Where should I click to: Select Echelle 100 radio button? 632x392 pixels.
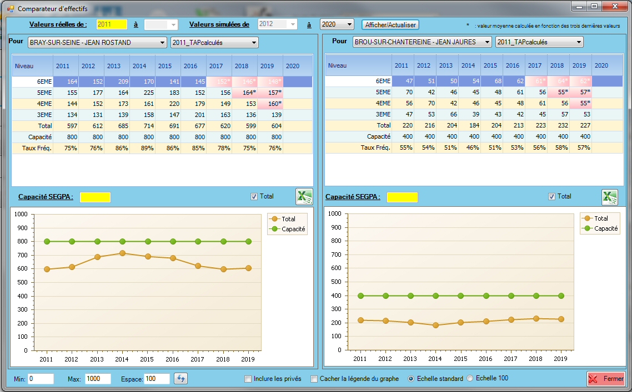[470, 379]
